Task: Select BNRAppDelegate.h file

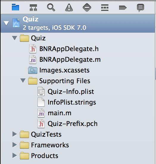Action: coord(64,49)
